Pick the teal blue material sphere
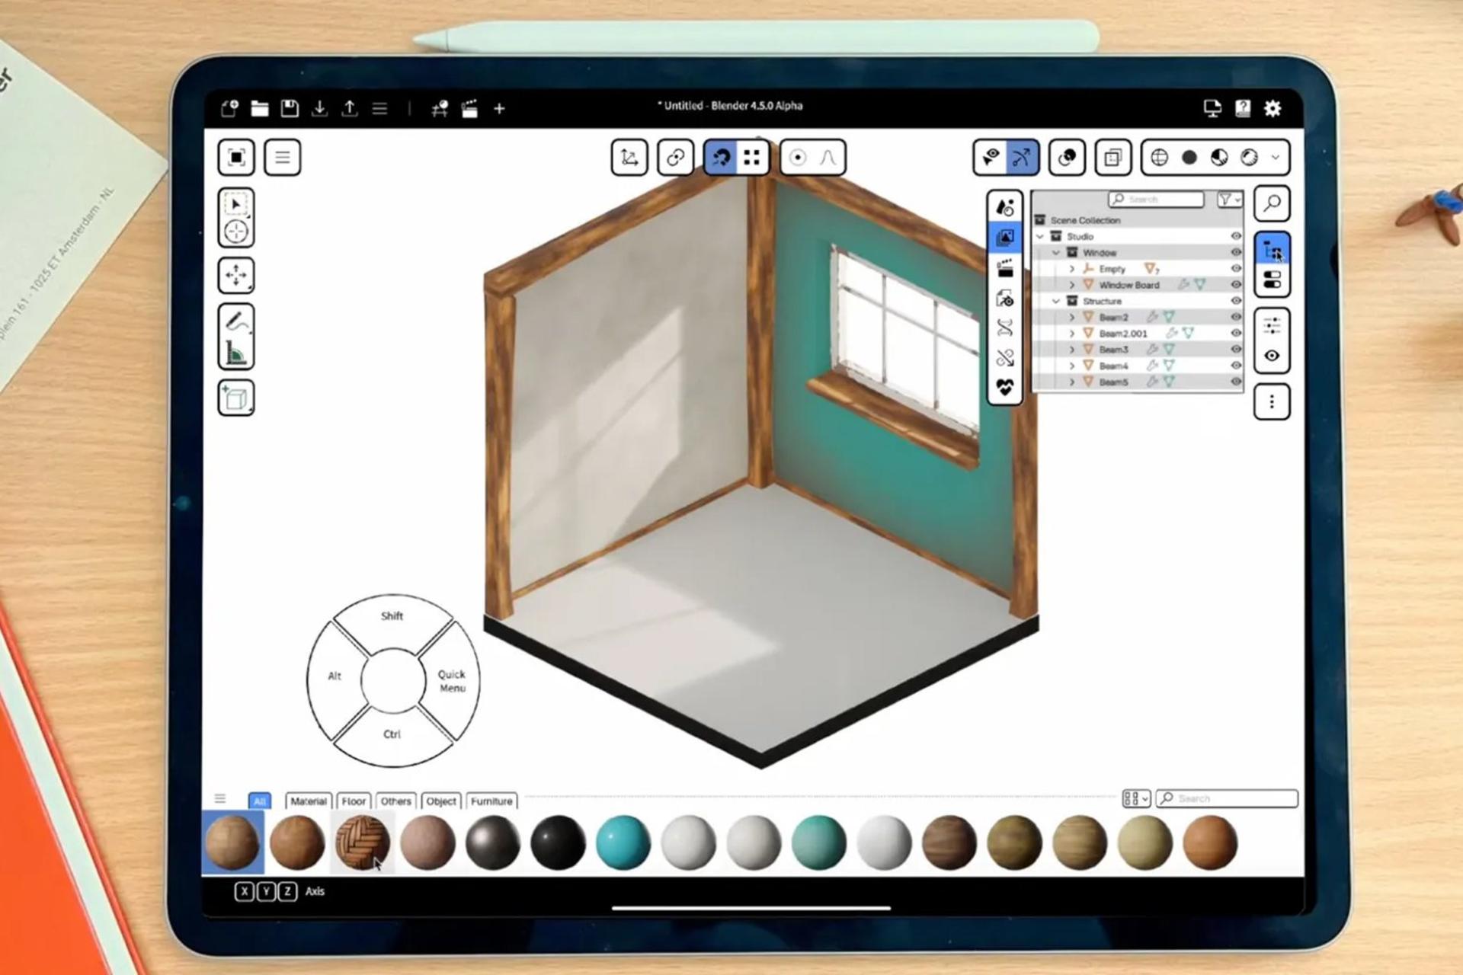 623,842
